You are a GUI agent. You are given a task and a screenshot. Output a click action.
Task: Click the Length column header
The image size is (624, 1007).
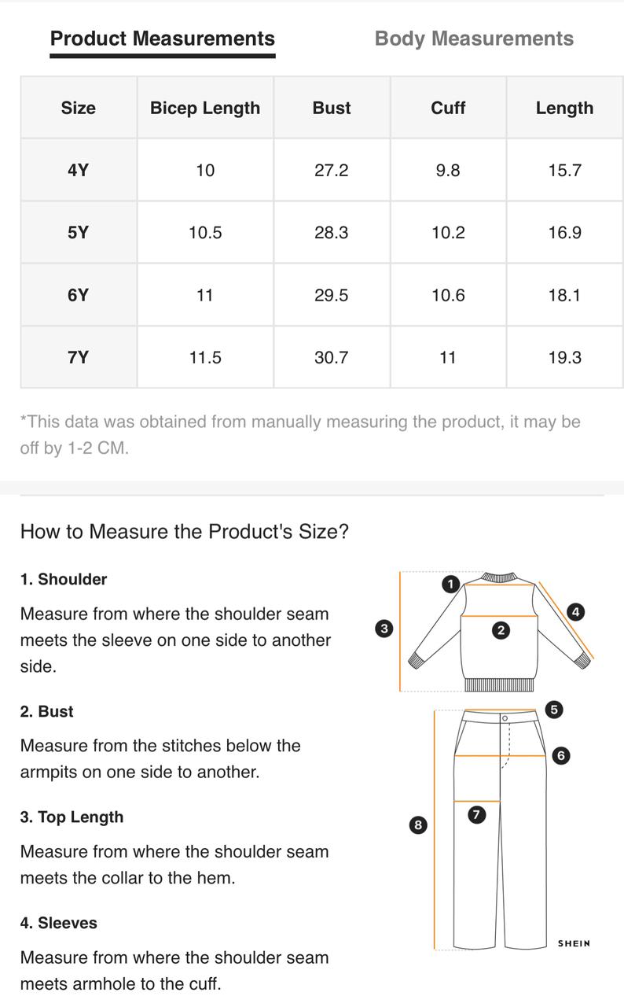pos(564,108)
